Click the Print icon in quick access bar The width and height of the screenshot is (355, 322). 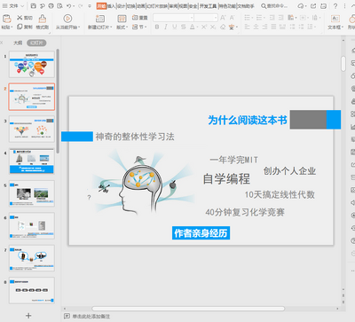(x=51, y=6)
